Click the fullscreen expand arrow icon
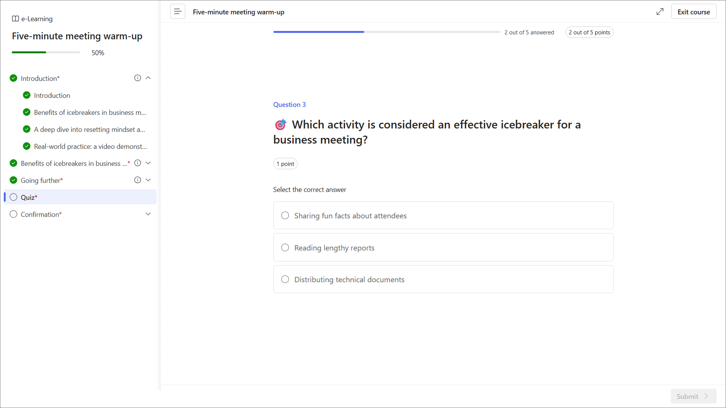Screen dimensions: 726x408 tap(660, 12)
